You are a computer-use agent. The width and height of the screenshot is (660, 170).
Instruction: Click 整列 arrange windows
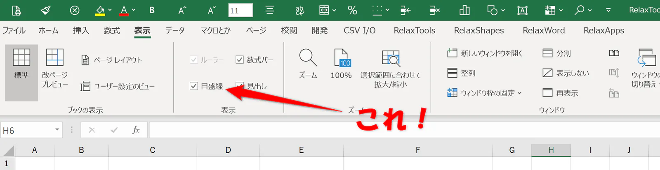[462, 73]
